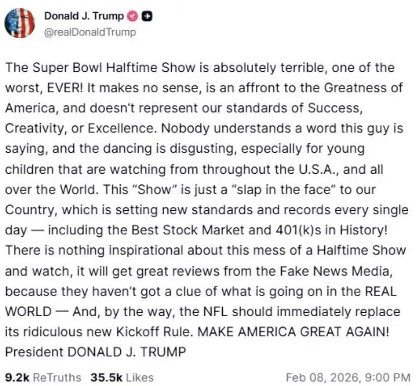
Task: View the 35.5k Likes list
Action: coord(122,377)
